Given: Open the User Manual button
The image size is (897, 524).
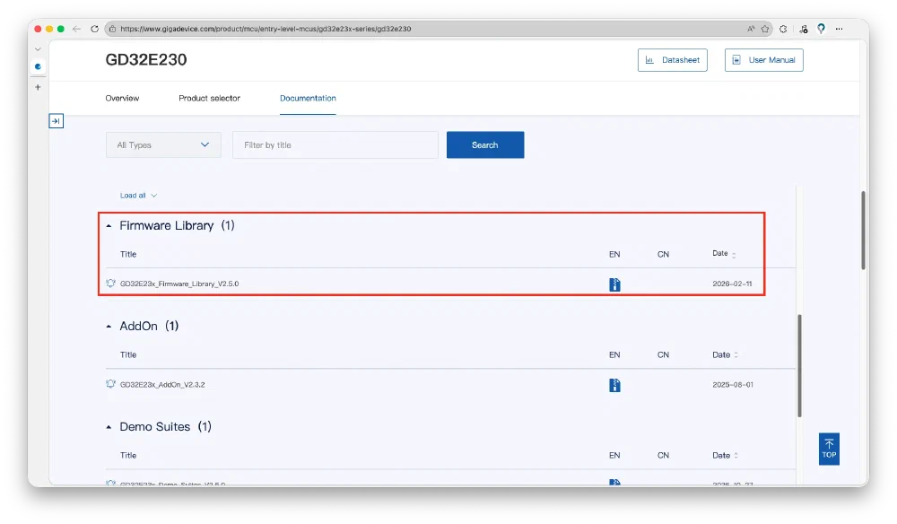Looking at the screenshot, I should click(x=763, y=60).
